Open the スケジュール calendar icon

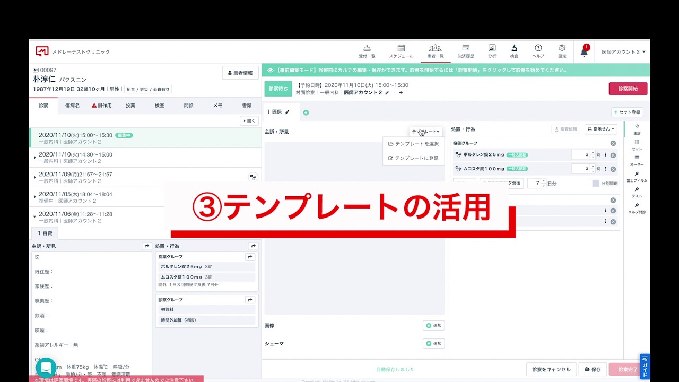pos(401,51)
